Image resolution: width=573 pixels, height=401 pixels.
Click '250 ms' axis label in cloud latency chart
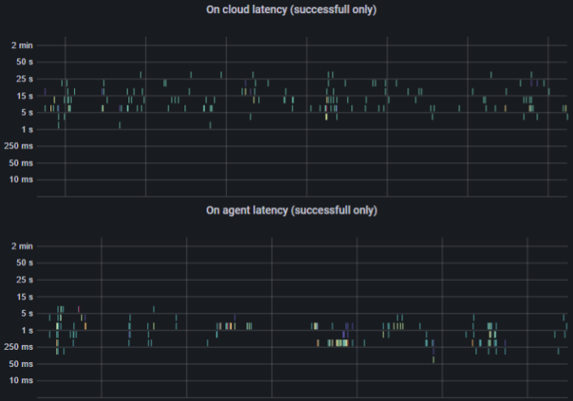coord(20,146)
